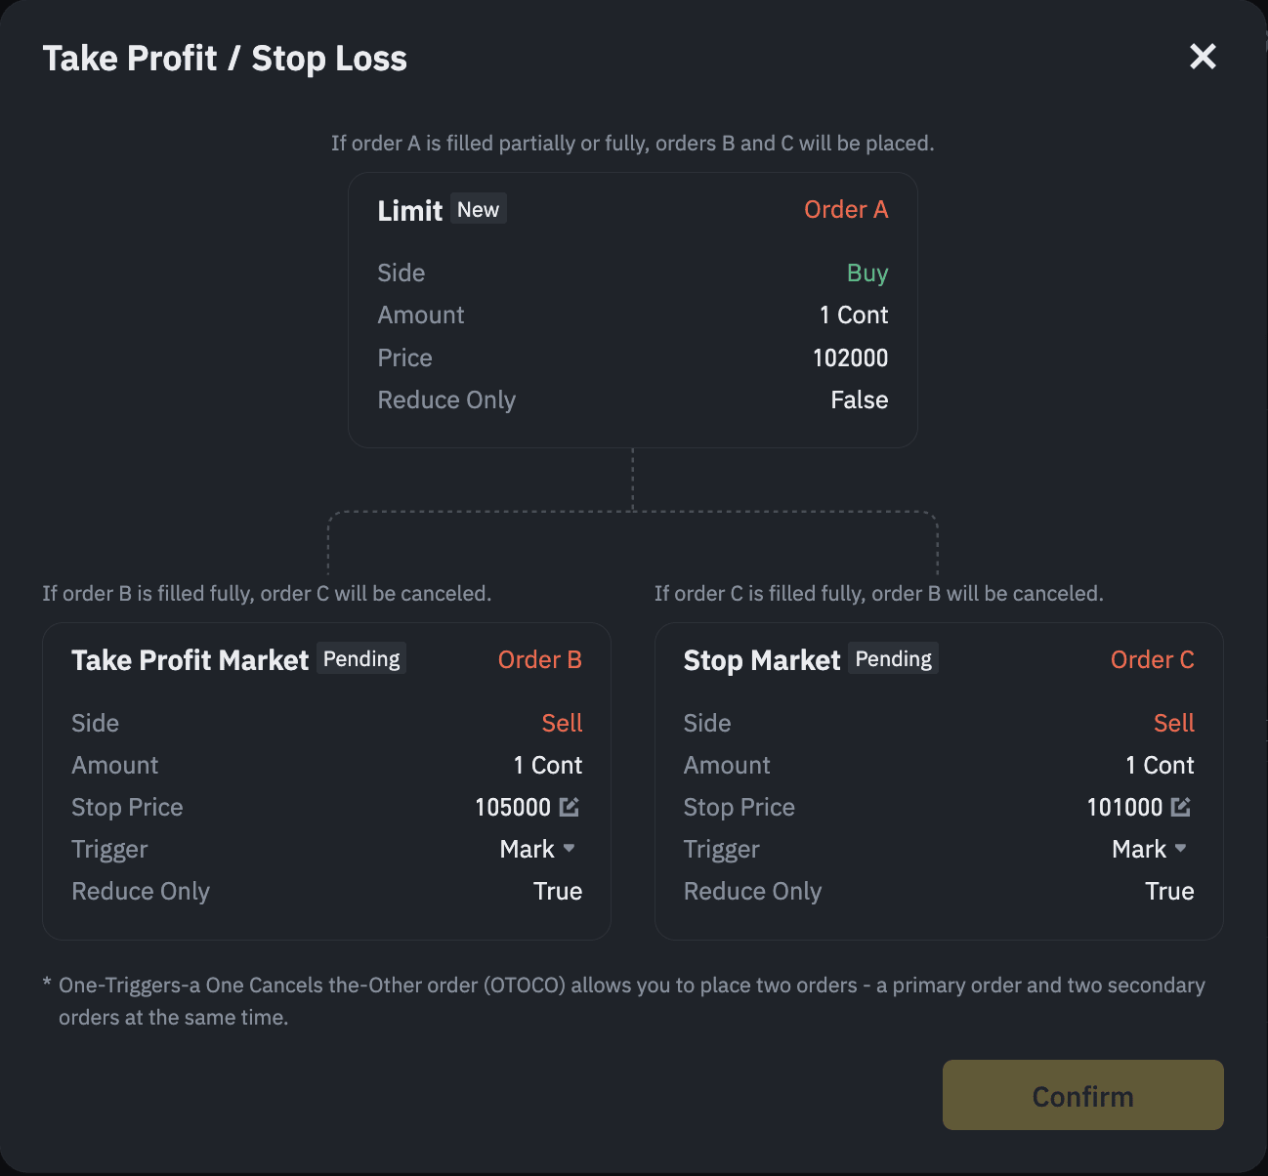Screen dimensions: 1268x1176
Task: Open Trigger dropdown in Take Profit Market order
Action: [538, 849]
